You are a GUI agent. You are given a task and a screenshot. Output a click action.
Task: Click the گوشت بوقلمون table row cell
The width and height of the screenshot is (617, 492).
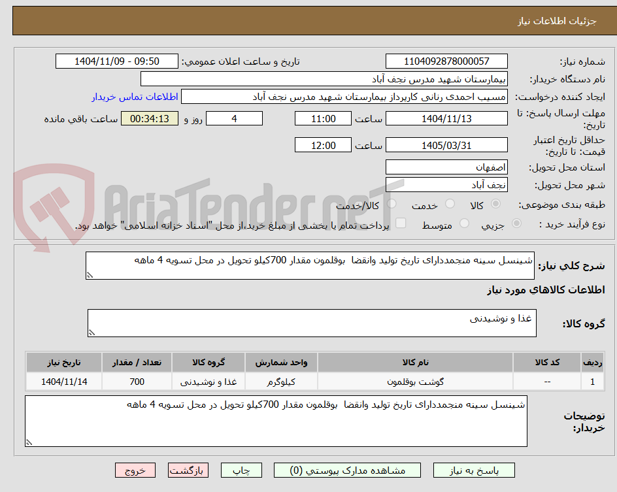[415, 382]
